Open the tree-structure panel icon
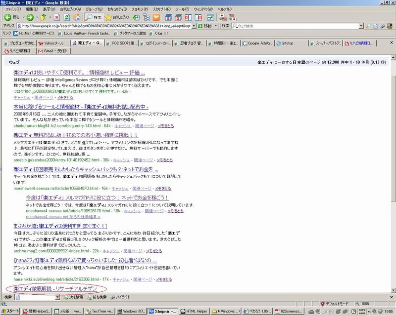The width and height of the screenshot is (396, 316). click(x=146, y=17)
